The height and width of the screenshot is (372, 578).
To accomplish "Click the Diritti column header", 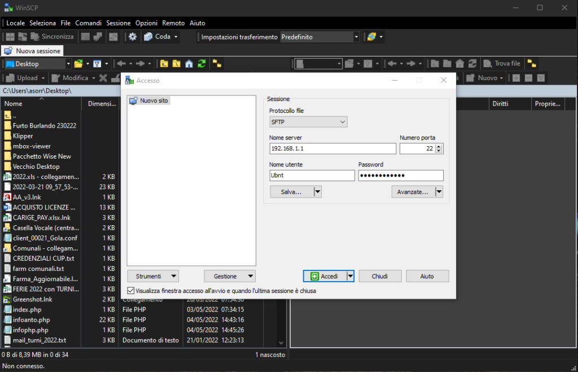I will (510, 104).
